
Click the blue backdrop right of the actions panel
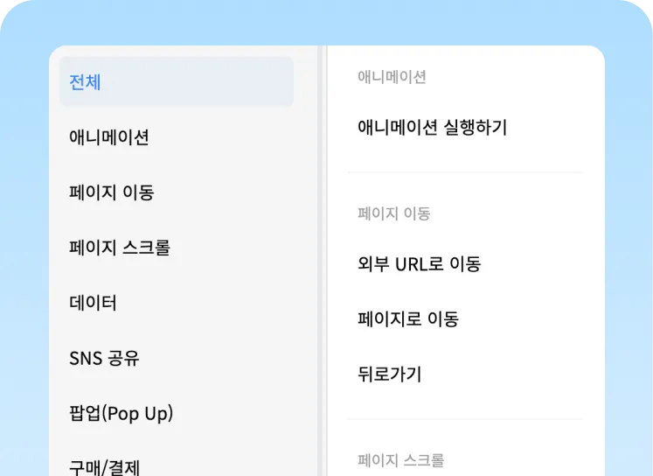(x=629, y=262)
